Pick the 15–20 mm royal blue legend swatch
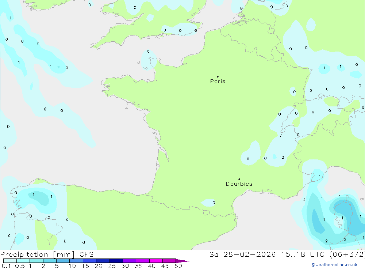The width and height of the screenshot is (365, 268). coord(89,261)
